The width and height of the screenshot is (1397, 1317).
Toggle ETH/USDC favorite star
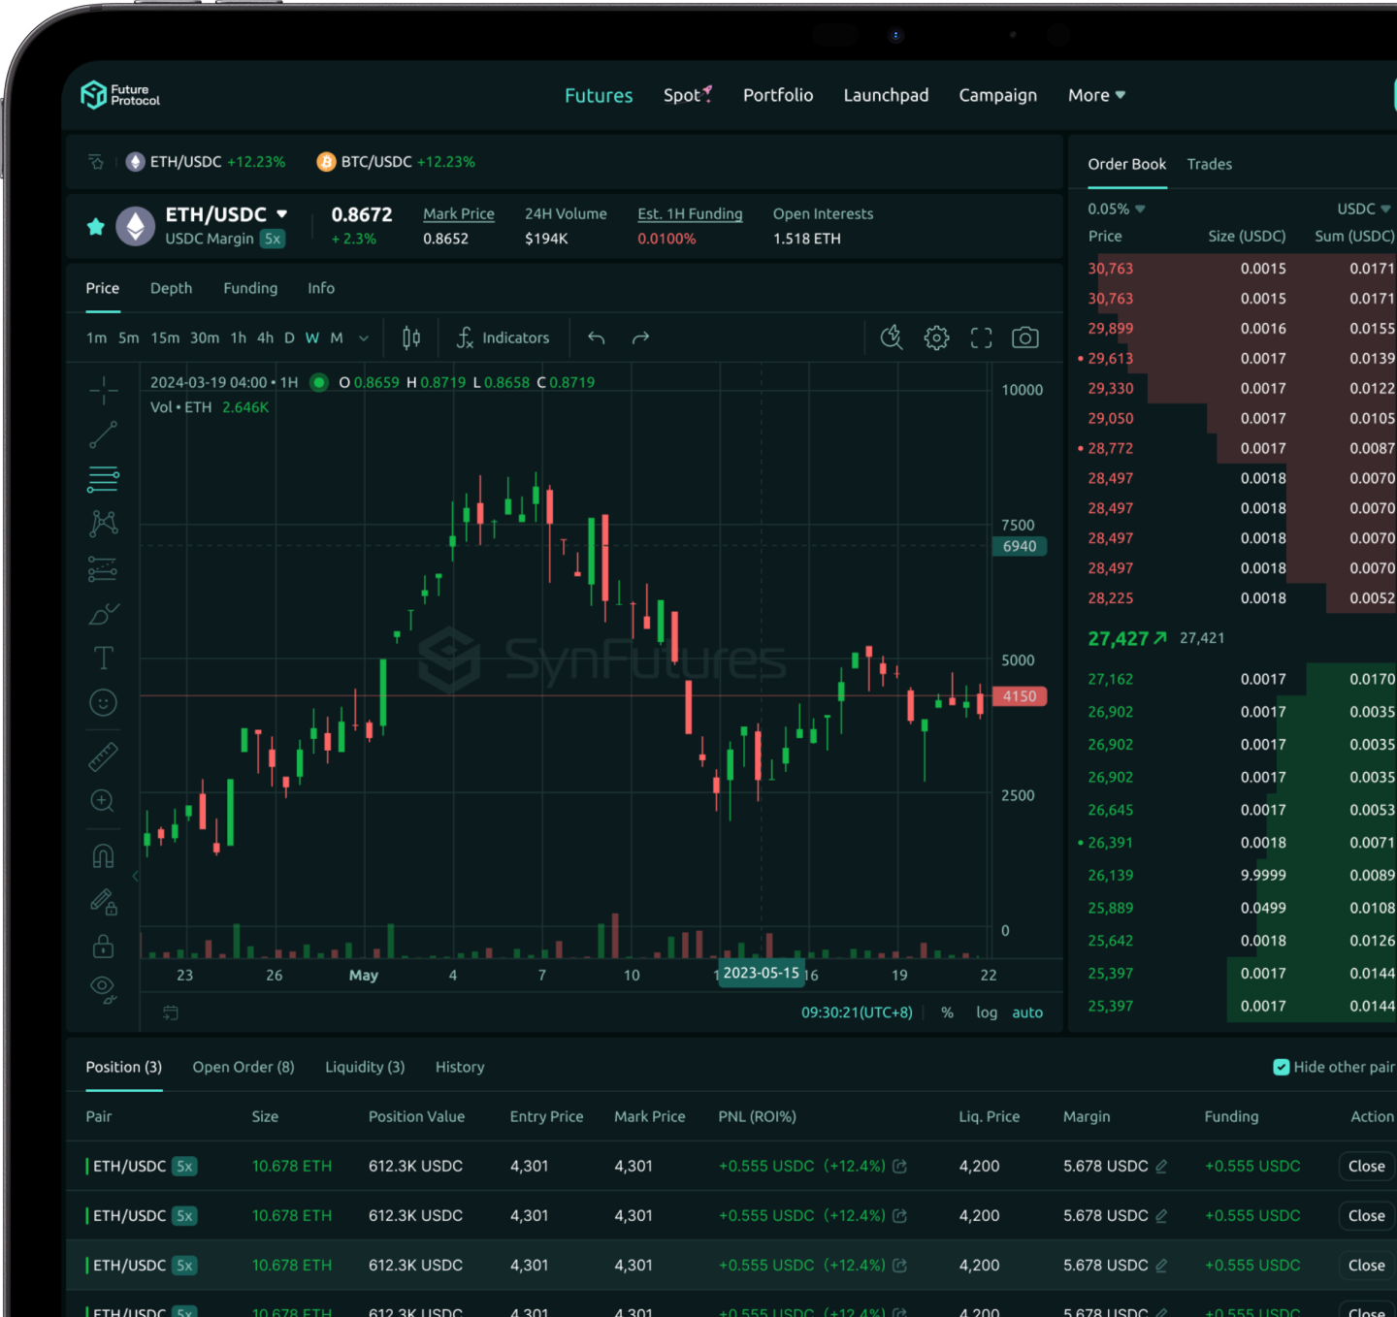click(x=95, y=226)
